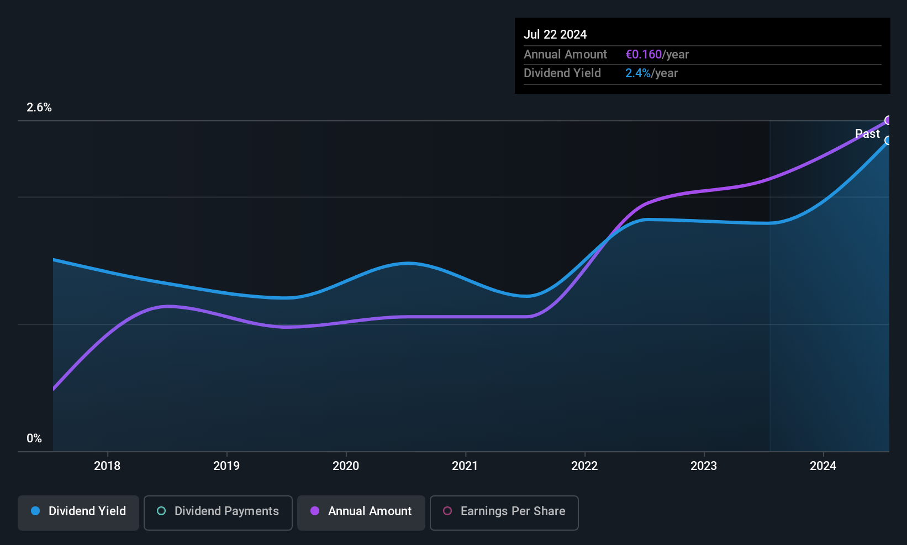Select the blue Dividend Yield endpoint marker
This screenshot has width=907, height=545.
point(888,141)
